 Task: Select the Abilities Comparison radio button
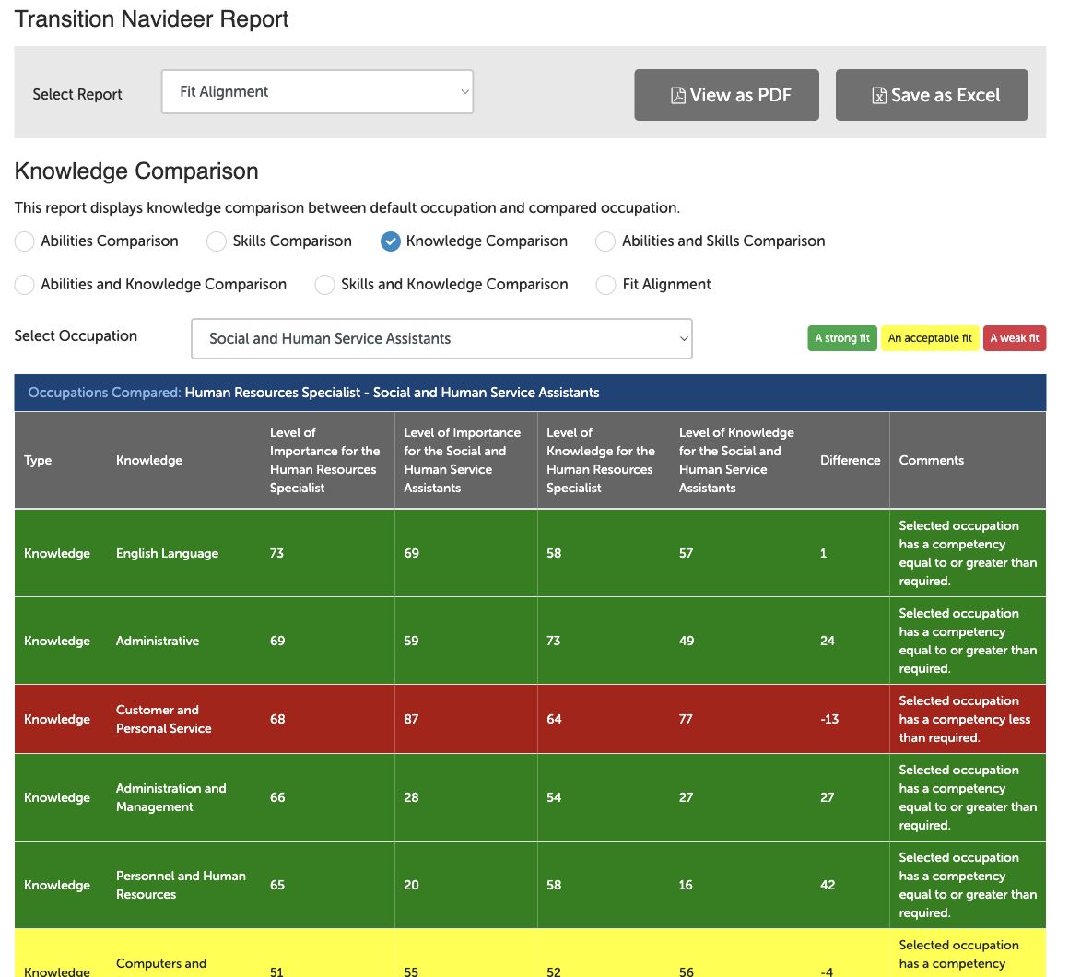(25, 241)
